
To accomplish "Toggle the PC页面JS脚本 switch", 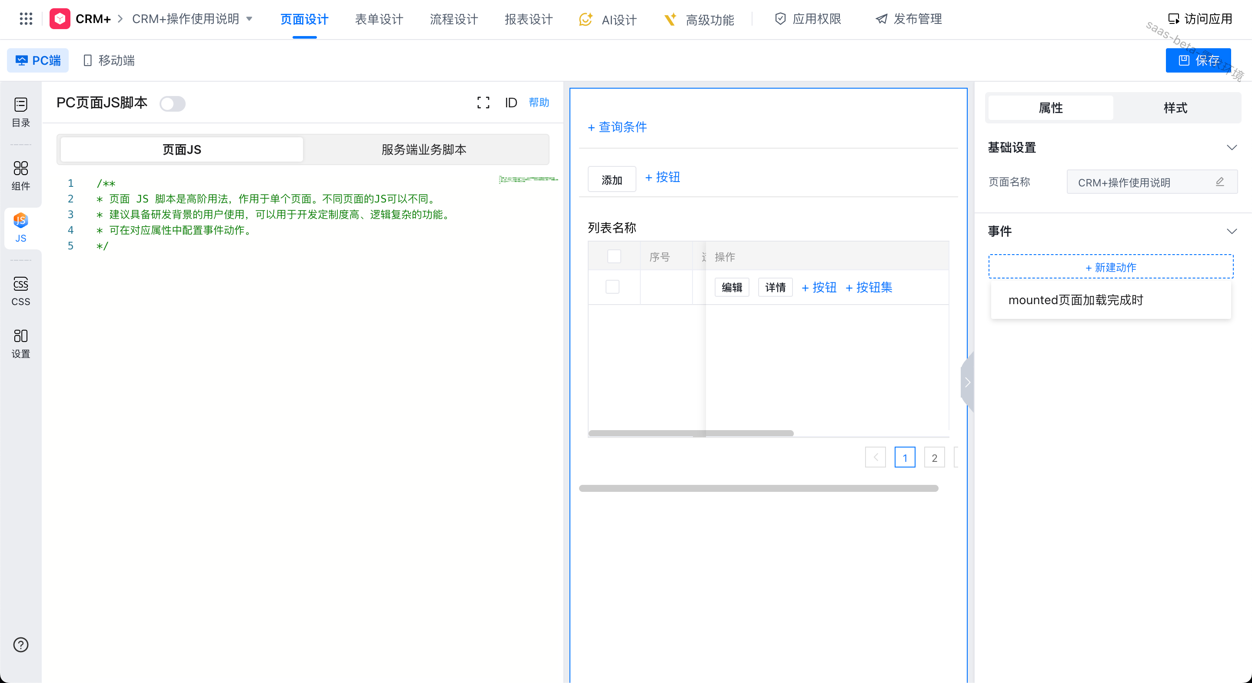I will tap(173, 103).
